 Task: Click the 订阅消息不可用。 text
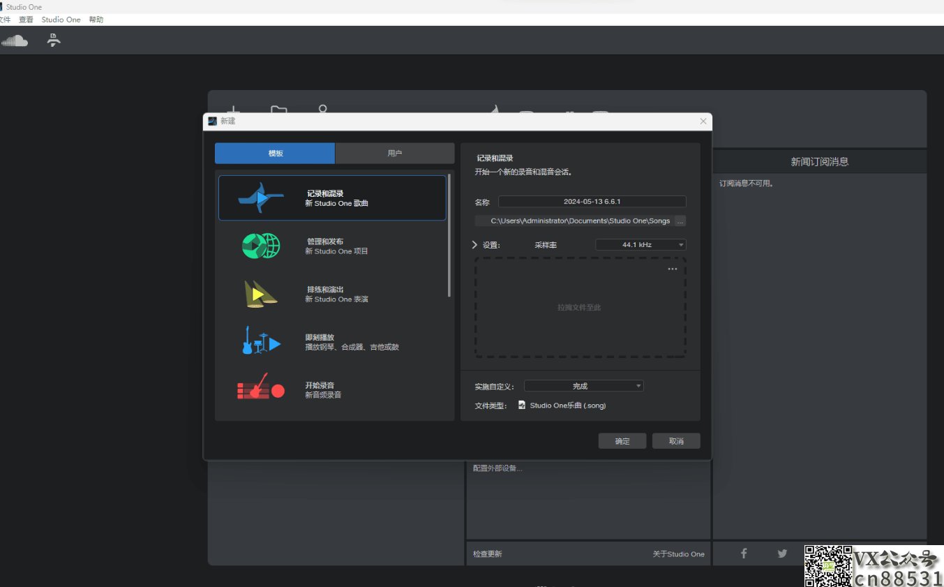coord(747,184)
